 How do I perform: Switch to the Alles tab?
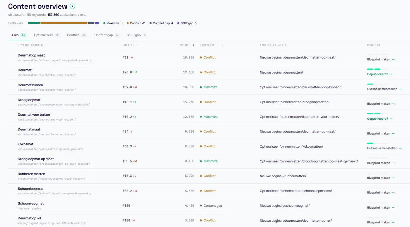(19, 35)
